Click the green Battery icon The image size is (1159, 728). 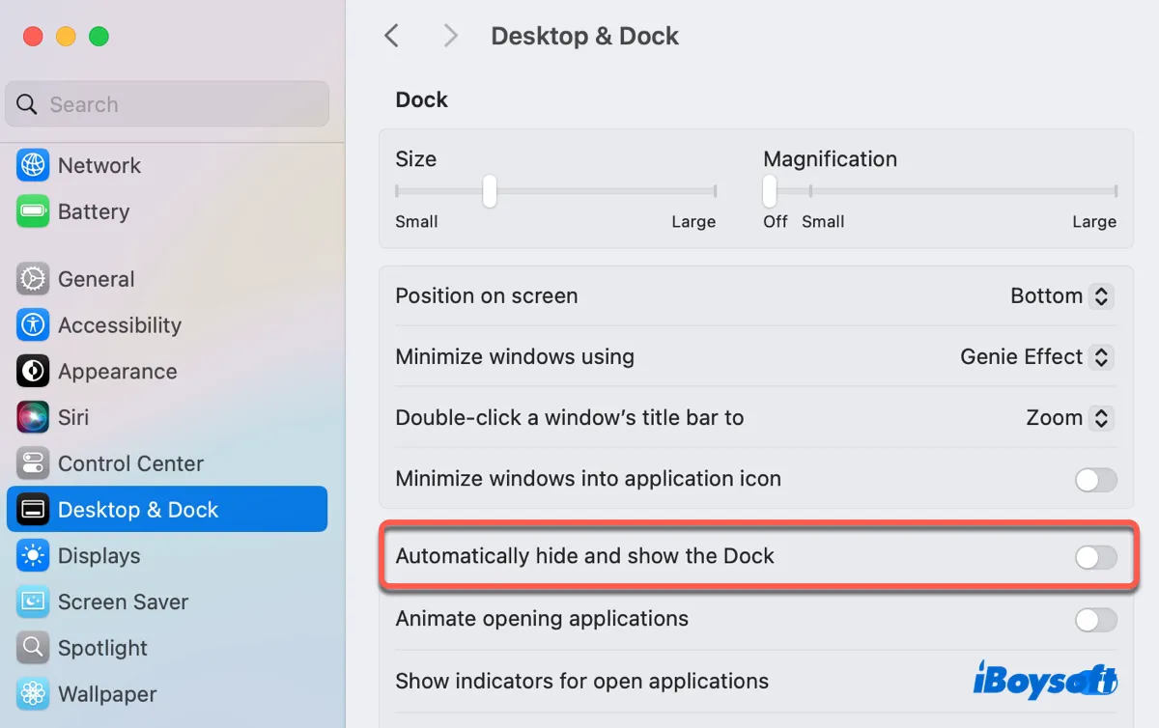click(33, 211)
